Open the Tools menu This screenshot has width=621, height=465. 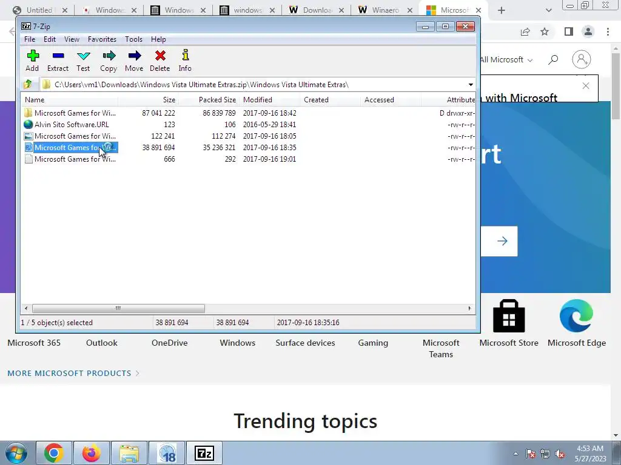point(133,39)
